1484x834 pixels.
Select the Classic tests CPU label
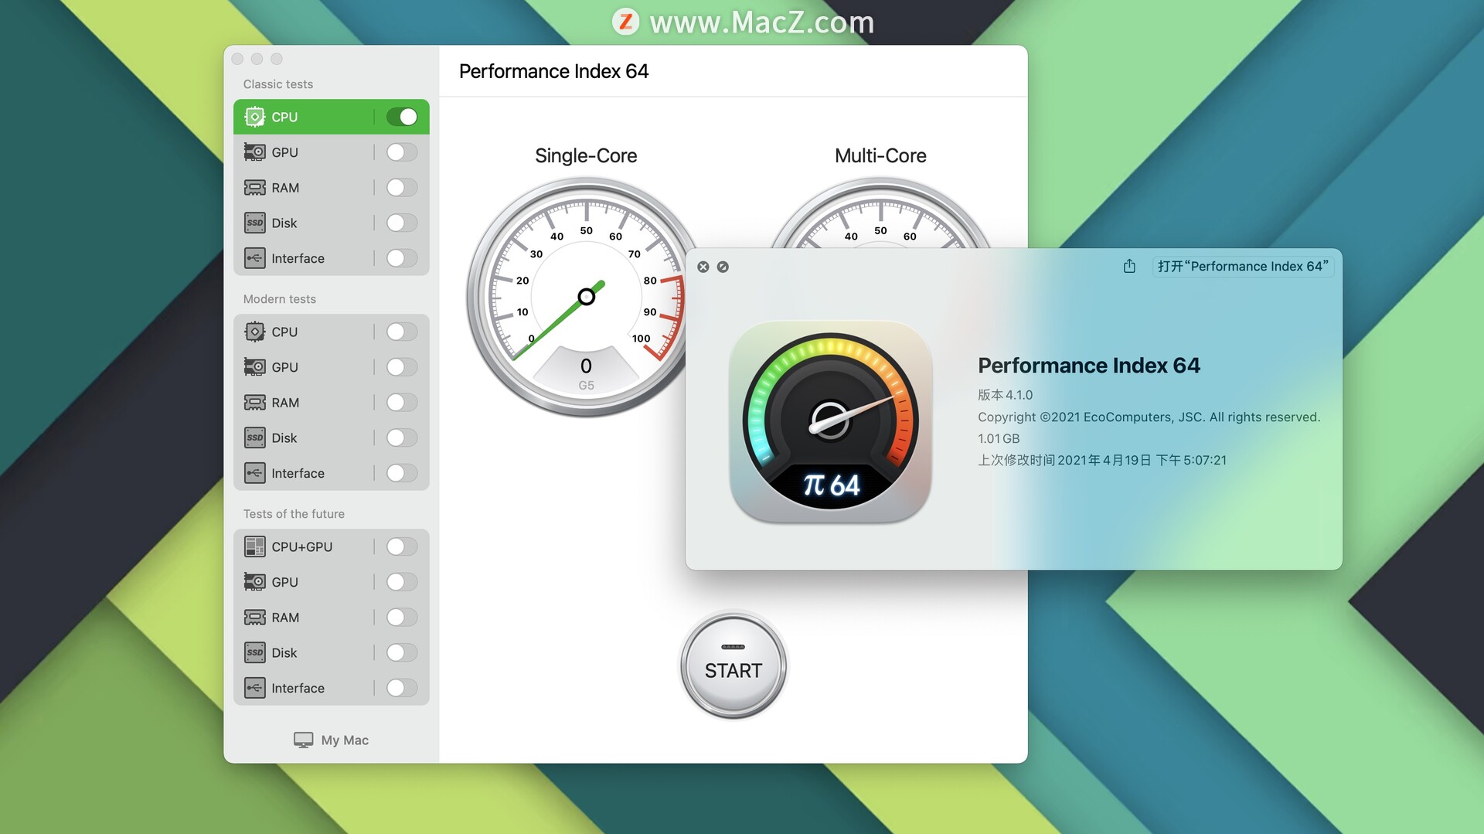(284, 117)
